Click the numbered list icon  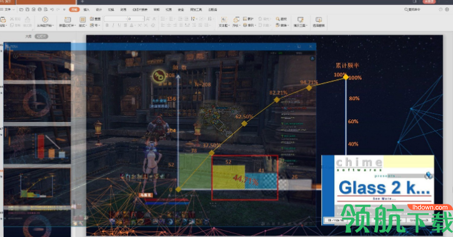coord(172,19)
